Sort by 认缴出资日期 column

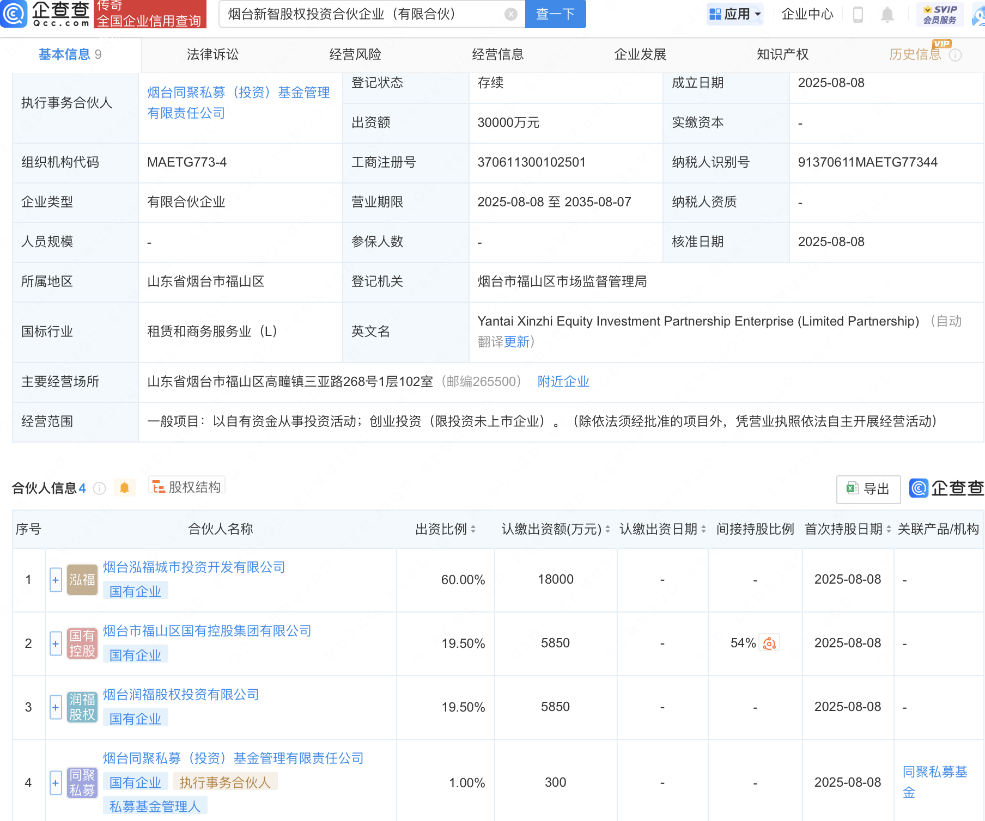[703, 529]
